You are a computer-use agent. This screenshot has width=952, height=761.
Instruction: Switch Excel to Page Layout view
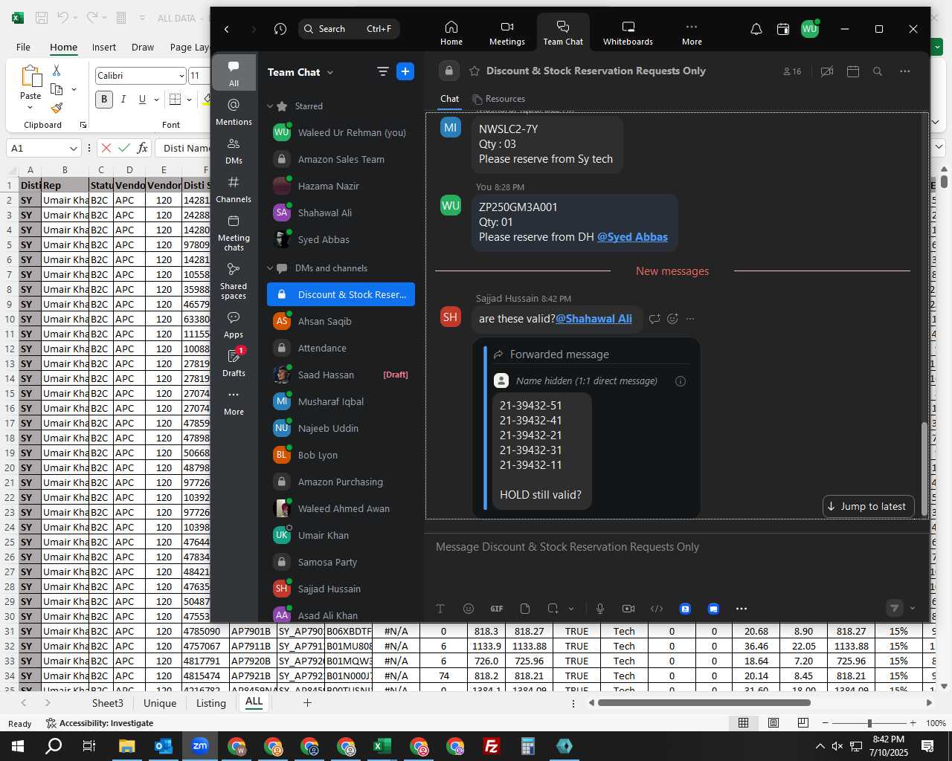[773, 723]
